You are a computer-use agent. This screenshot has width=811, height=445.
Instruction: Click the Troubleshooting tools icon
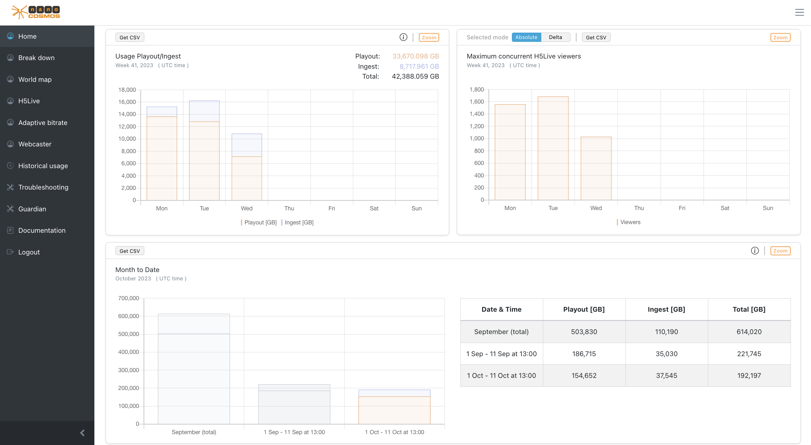[x=11, y=187]
